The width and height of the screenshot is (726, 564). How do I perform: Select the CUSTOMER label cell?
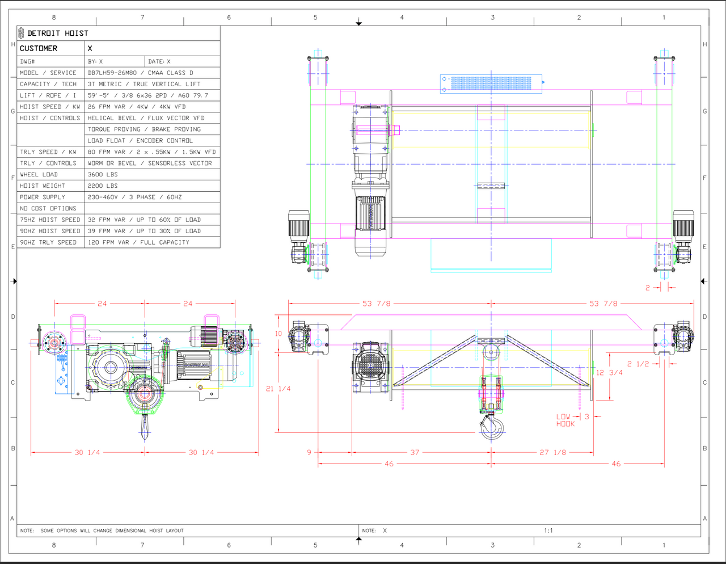pos(51,48)
